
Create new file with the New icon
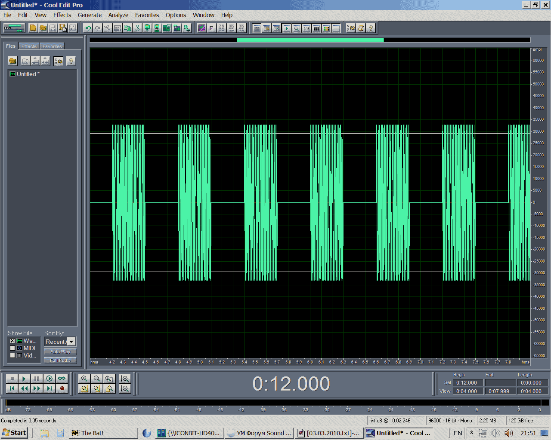[x=33, y=28]
